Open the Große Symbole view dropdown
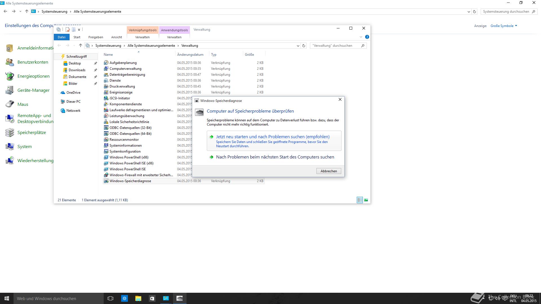Viewport: 541px width, 304px height. [504, 26]
